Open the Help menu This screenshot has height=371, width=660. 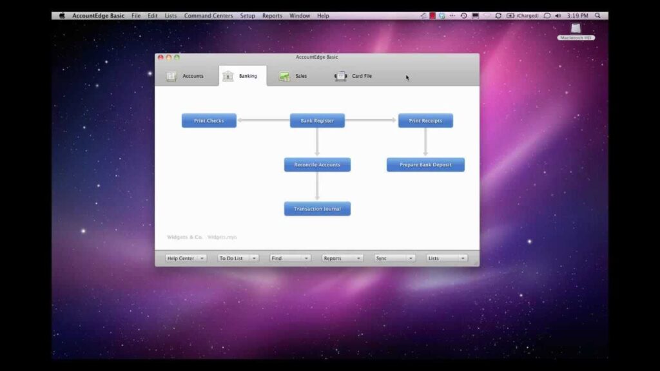pyautogui.click(x=323, y=15)
